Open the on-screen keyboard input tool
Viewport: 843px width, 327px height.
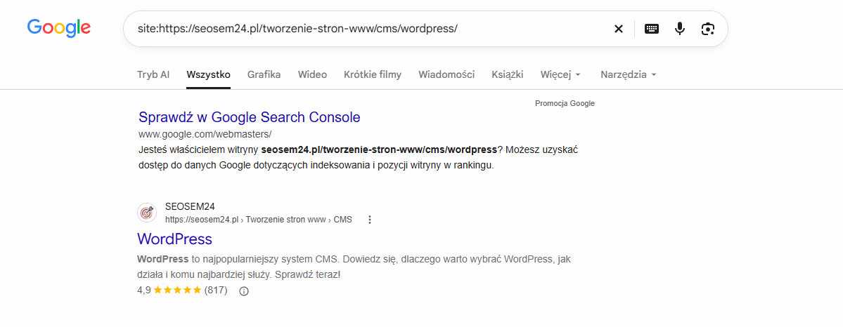pos(652,29)
